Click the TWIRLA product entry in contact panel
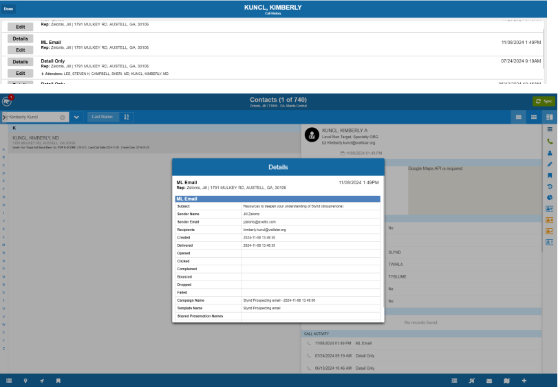 [396, 265]
